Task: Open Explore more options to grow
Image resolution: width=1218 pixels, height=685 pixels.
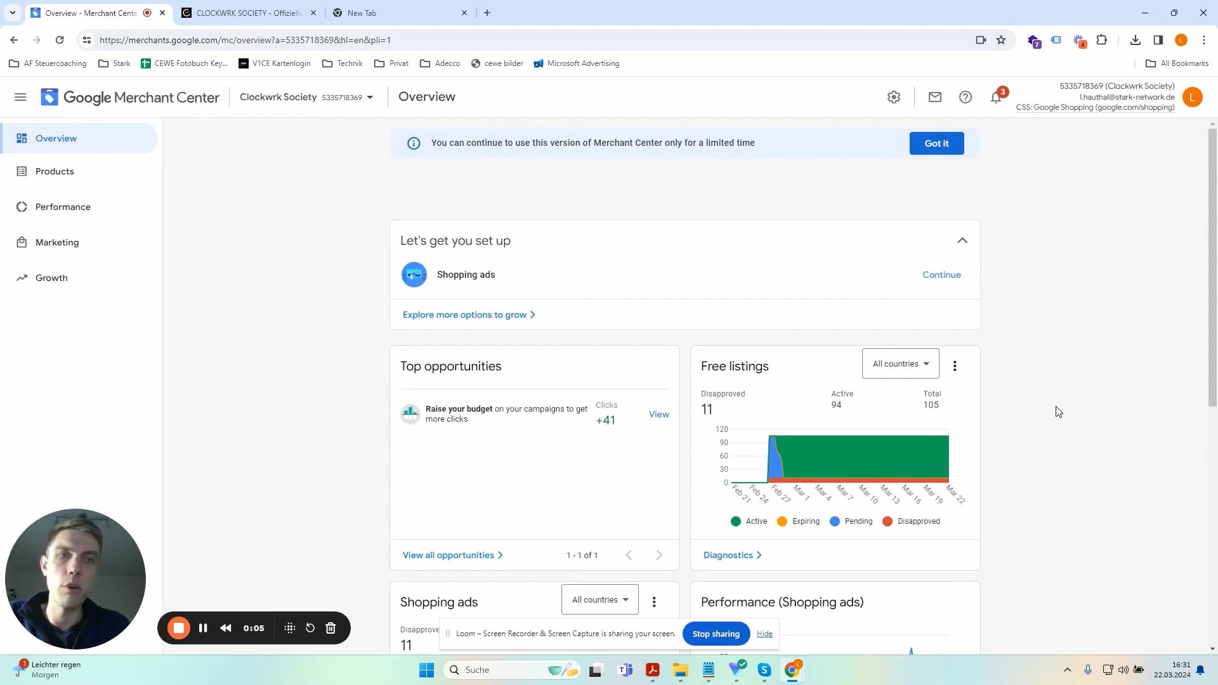Action: click(x=469, y=315)
